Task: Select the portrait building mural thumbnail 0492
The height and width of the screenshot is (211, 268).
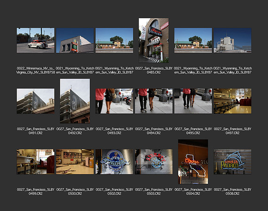Action: (75, 101)
